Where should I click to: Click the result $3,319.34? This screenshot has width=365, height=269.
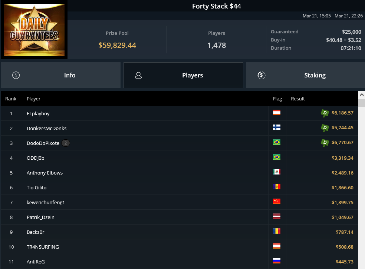point(342,158)
